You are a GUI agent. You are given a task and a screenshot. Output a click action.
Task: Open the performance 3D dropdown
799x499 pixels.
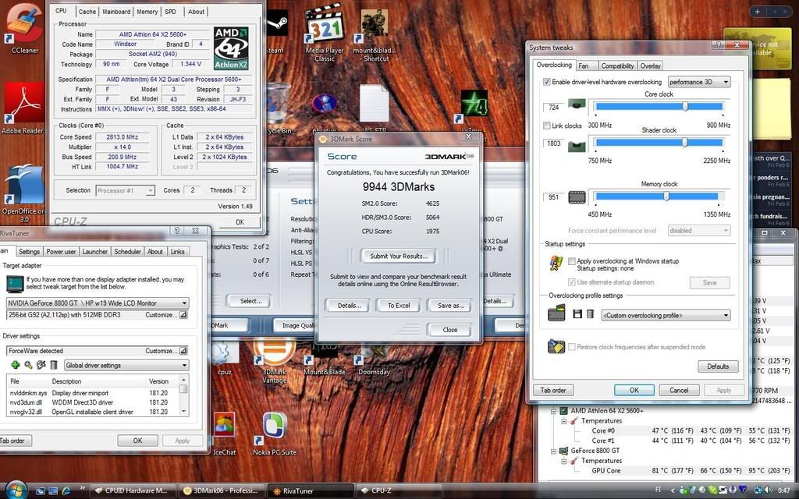point(698,82)
